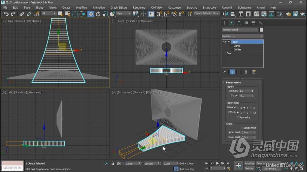Open the Customize menu

click(x=174, y=8)
